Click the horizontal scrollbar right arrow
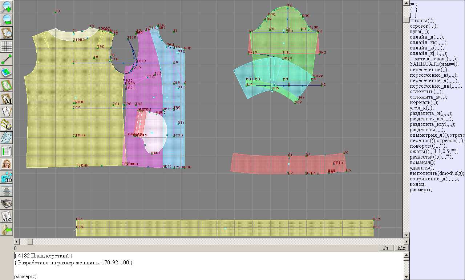 (x=406, y=241)
